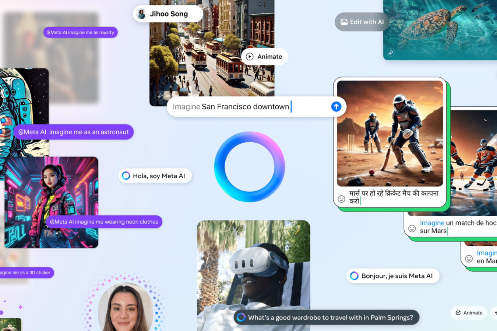Click the blue send arrow button
Screen dimensions: 497x331
pos(336,107)
